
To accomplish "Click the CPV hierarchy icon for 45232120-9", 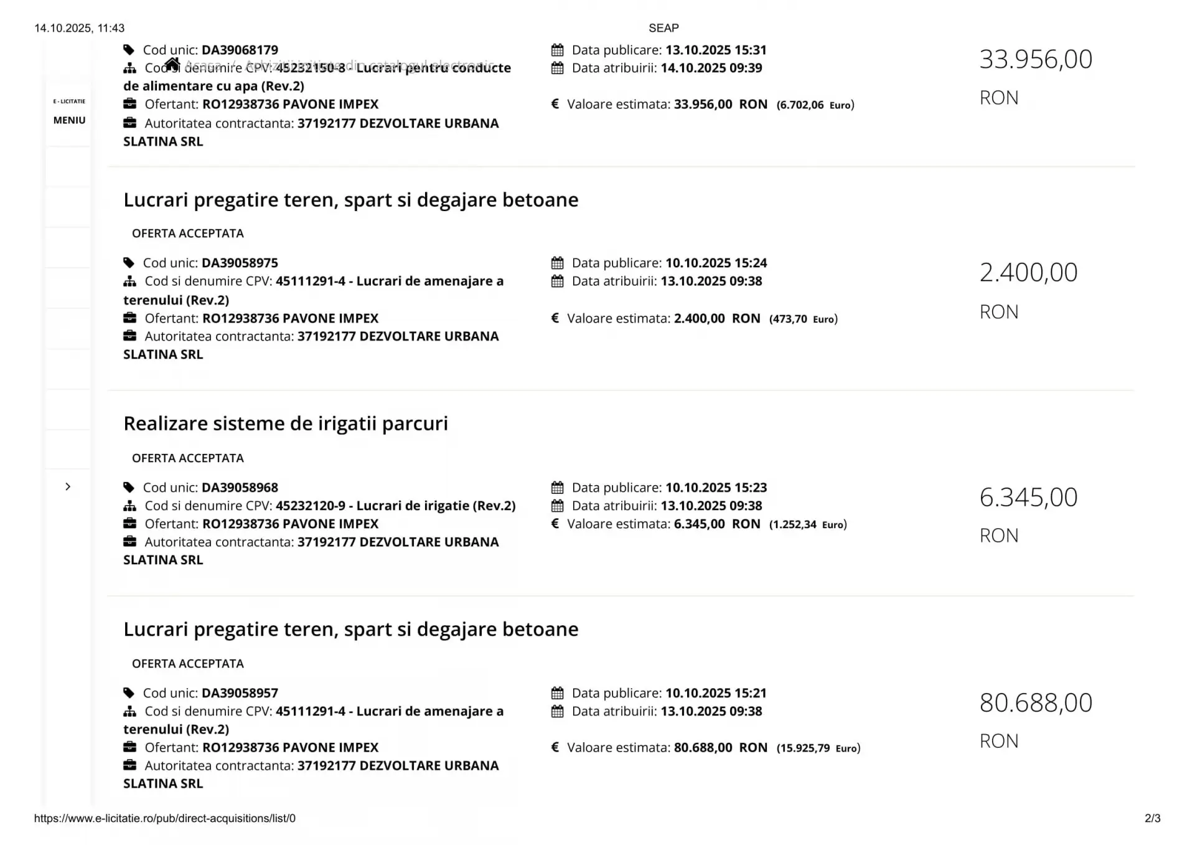I will 129,506.
